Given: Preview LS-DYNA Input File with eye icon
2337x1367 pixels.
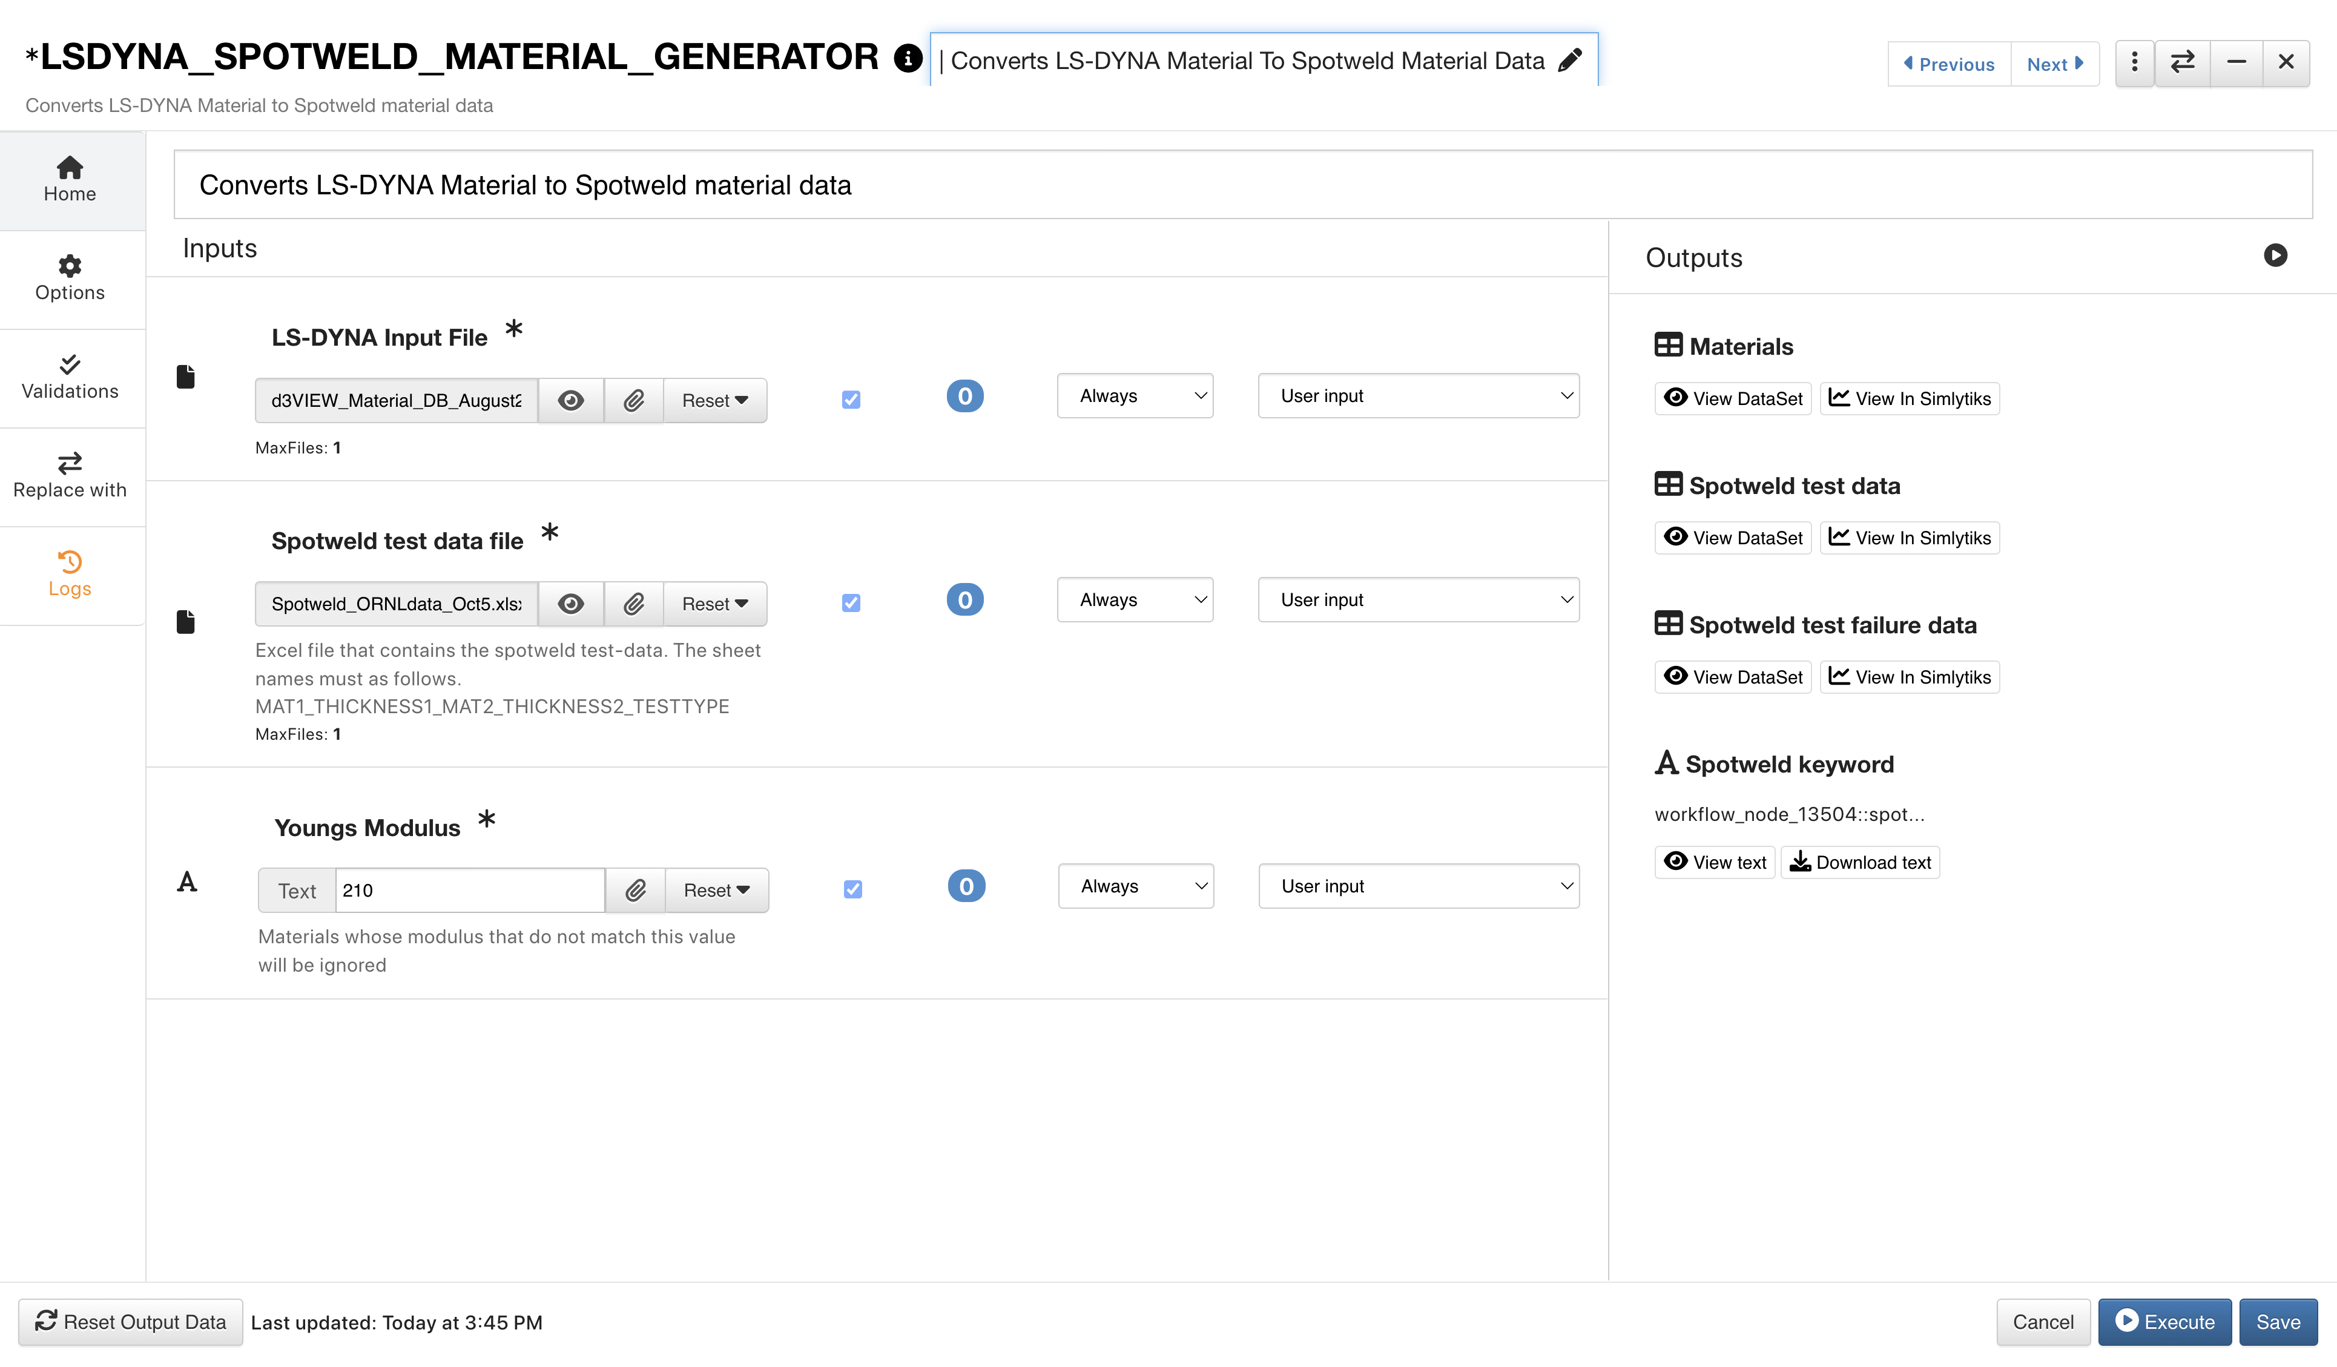Looking at the screenshot, I should (570, 401).
